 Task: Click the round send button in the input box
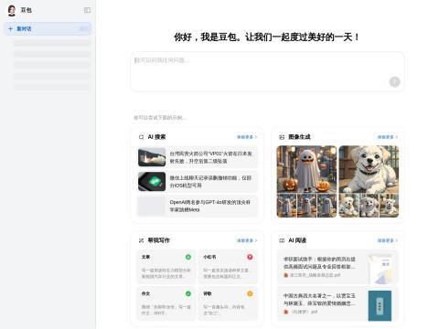[394, 81]
